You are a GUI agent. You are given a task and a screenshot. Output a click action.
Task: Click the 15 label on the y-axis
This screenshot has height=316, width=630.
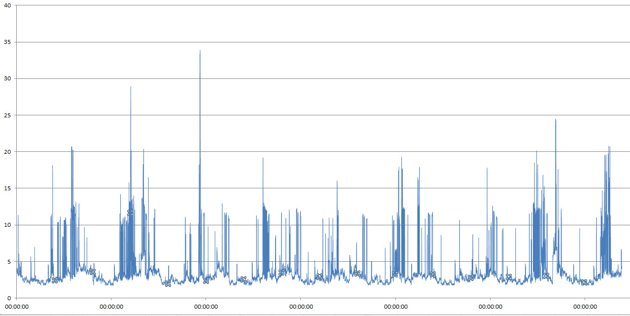point(7,188)
